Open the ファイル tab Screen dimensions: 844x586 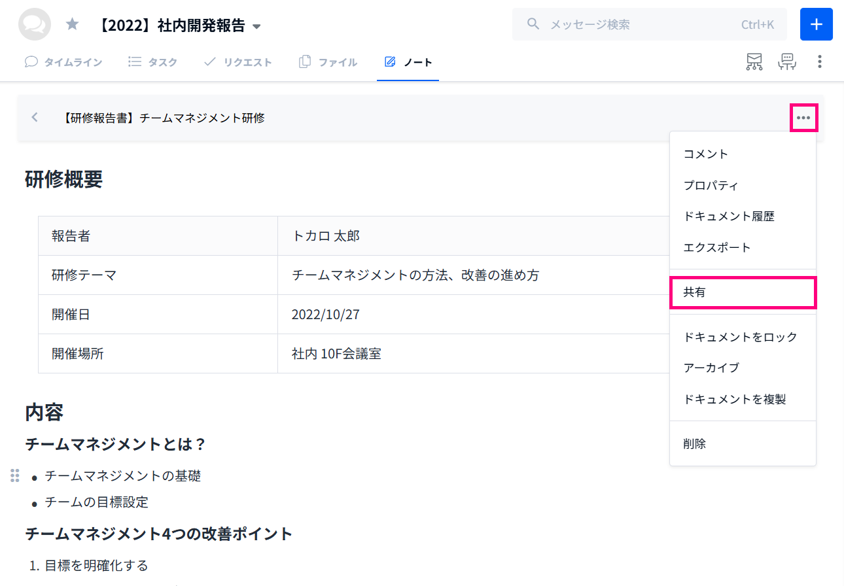328,62
